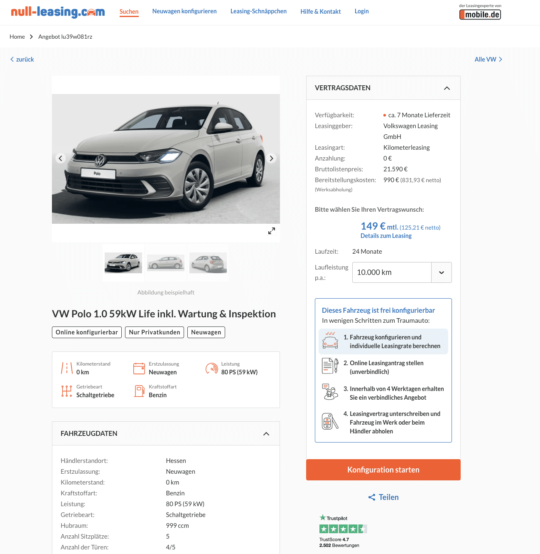Viewport: 540px width, 554px height.
Task: Click the breadcrumb chevron after Home
Action: [31, 37]
